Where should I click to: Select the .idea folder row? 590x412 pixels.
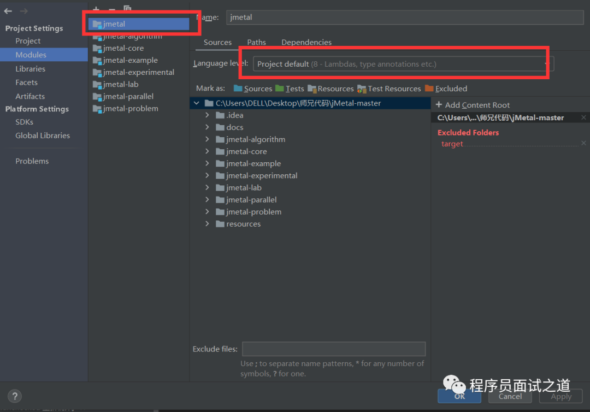pos(310,115)
